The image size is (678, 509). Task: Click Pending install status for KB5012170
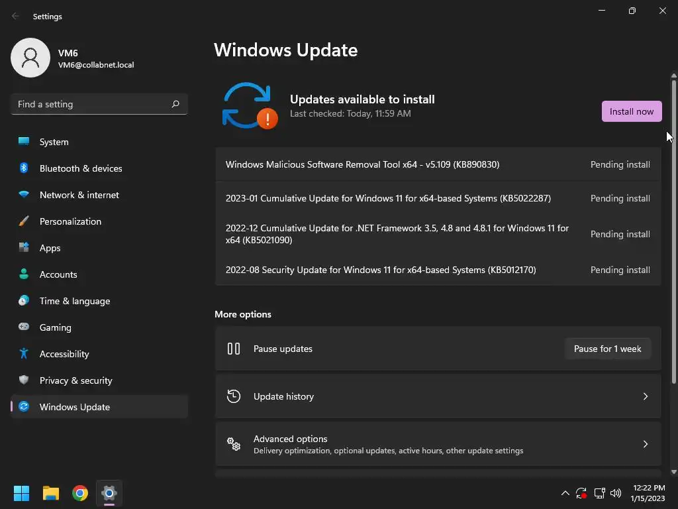(x=620, y=270)
